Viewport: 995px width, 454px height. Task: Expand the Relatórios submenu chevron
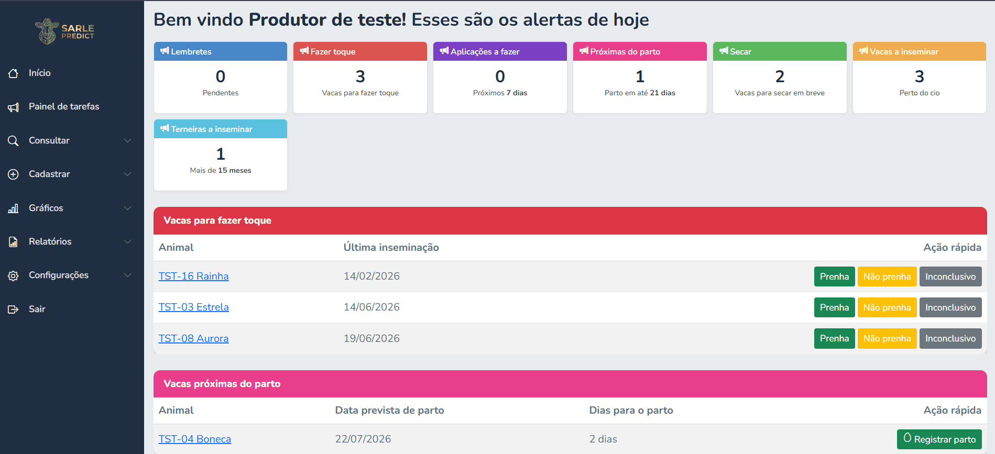127,241
